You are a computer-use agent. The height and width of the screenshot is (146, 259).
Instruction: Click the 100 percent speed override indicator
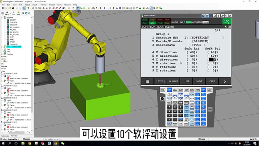pos(226,21)
